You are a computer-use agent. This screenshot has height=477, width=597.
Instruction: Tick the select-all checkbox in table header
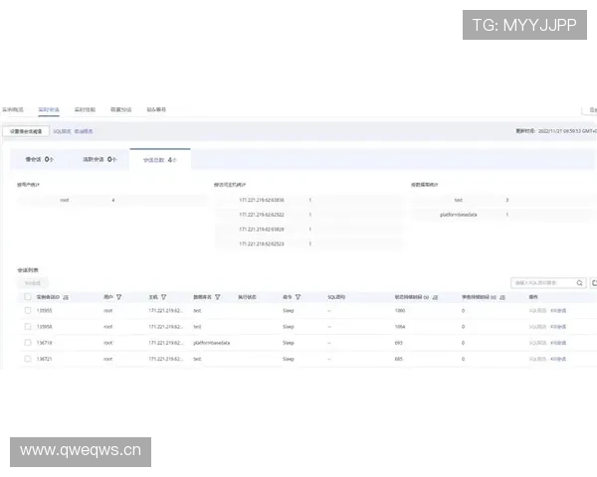coord(28,297)
